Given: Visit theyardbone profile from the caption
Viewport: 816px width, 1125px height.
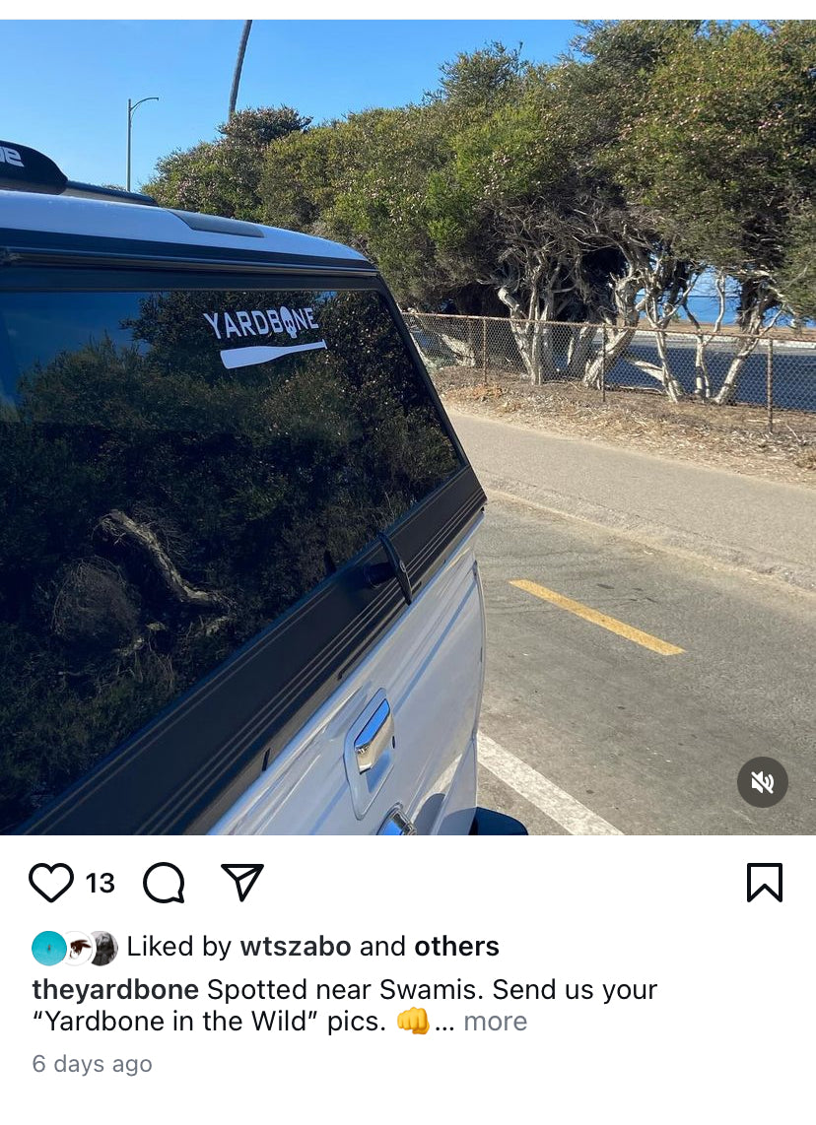Looking at the screenshot, I should (x=115, y=989).
